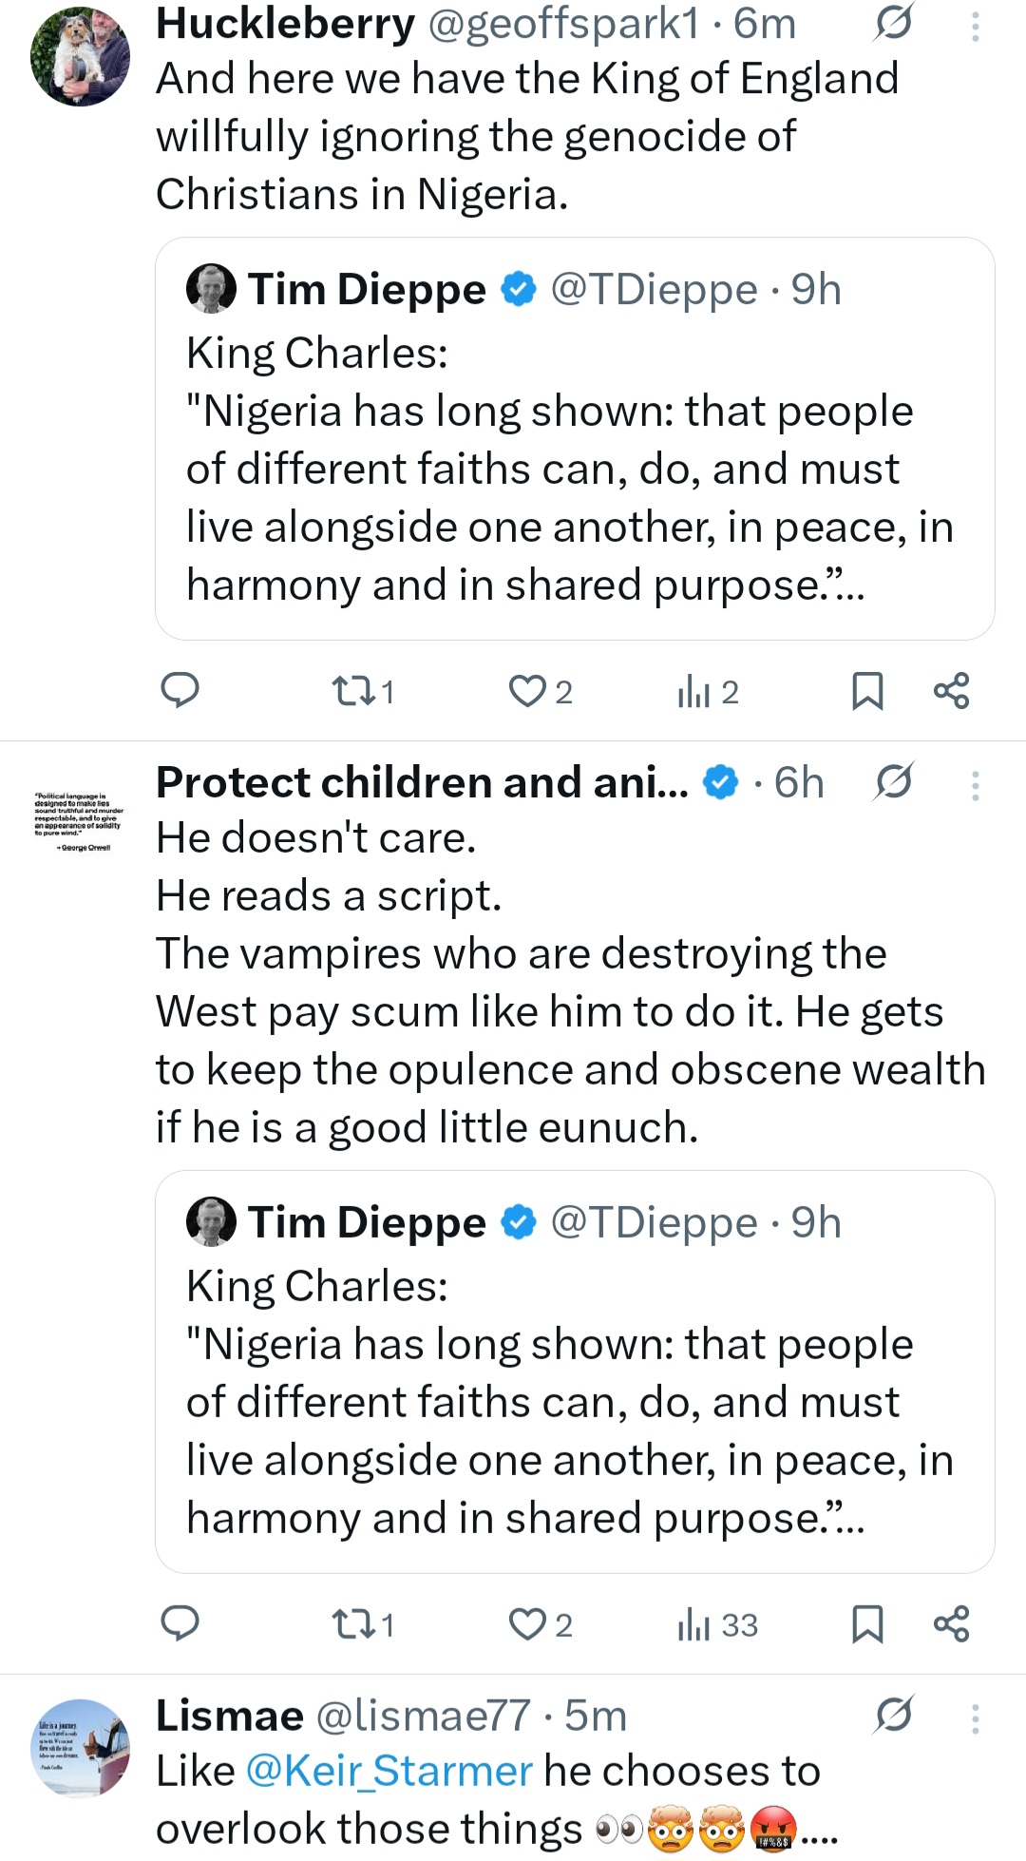Open Grok icon on Huckleberry's post

coord(893,23)
